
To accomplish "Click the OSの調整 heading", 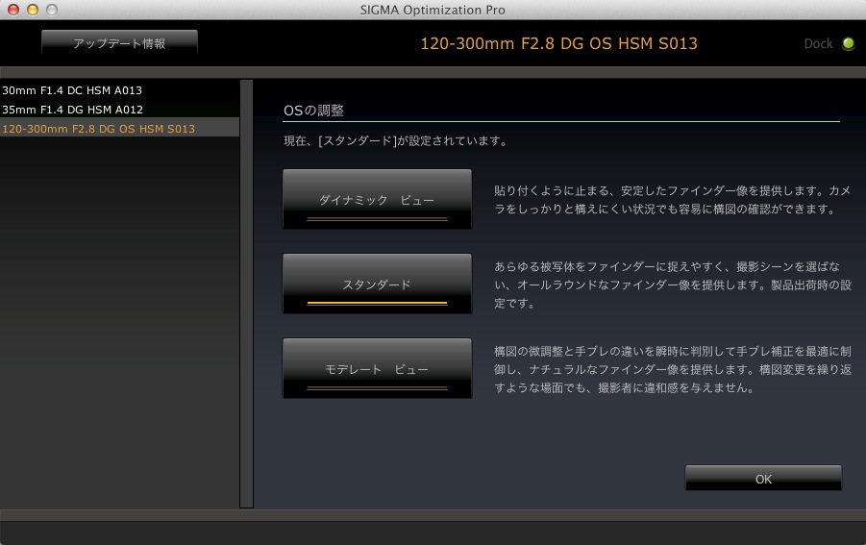I will coord(313,111).
